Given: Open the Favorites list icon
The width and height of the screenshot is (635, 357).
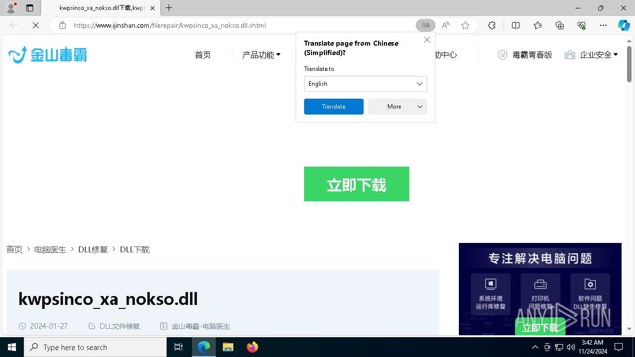Looking at the screenshot, I should pos(538,25).
